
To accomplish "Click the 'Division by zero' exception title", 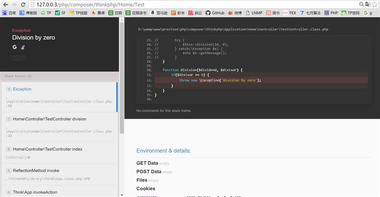I will (34, 37).
